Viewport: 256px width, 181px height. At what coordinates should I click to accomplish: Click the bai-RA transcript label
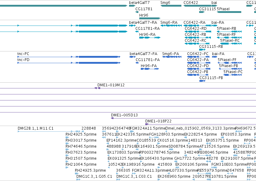coord(217,22)
